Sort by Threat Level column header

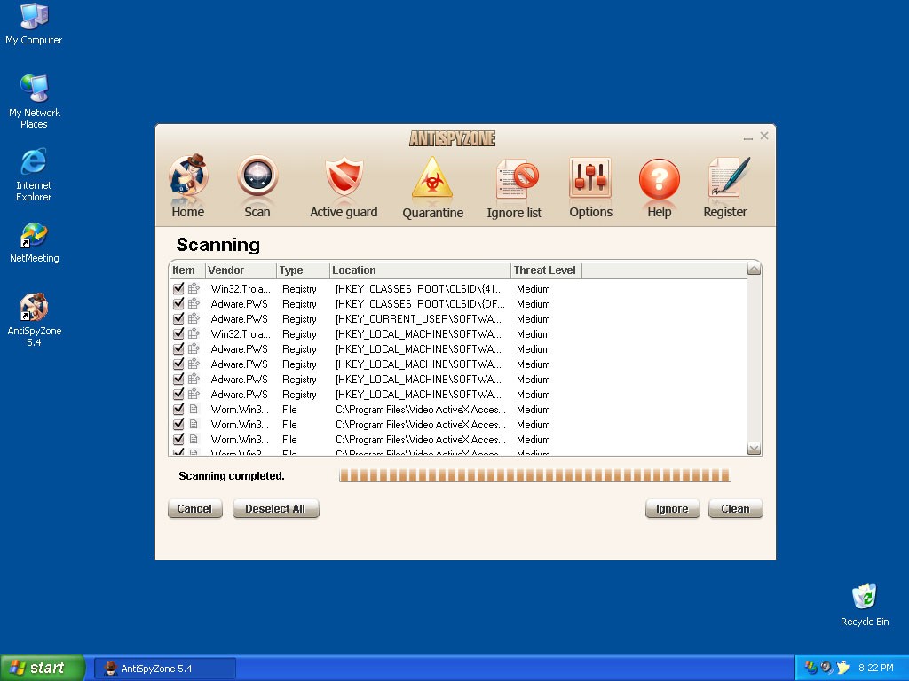(545, 270)
